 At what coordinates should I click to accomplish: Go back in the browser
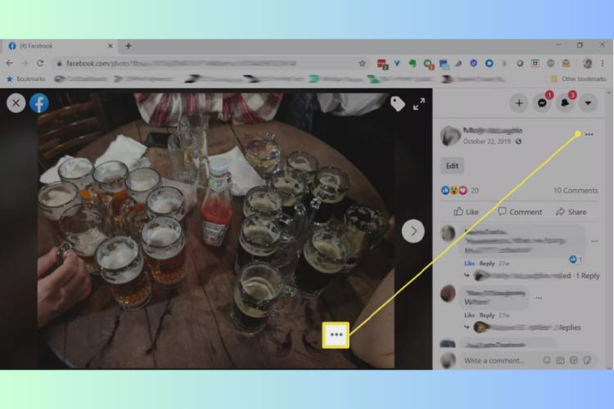coord(9,63)
